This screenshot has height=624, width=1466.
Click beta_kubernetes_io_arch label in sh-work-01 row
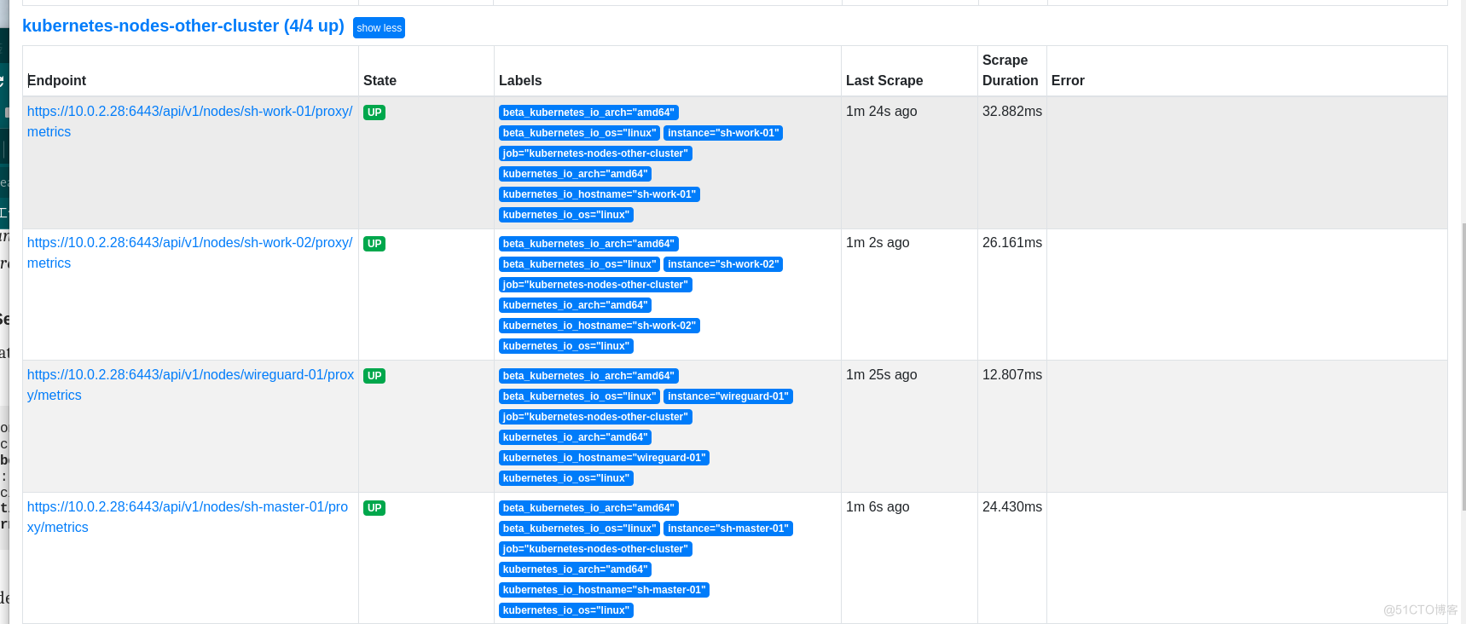pos(588,113)
